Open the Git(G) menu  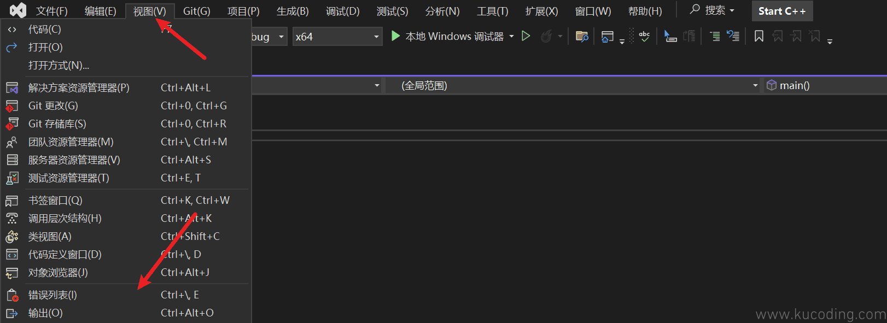[x=197, y=11]
